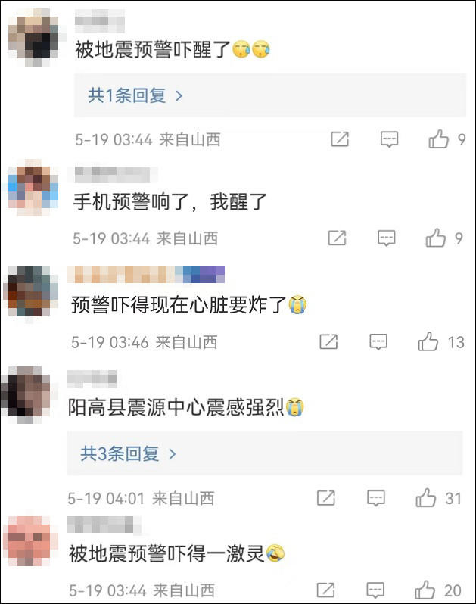Open username above '阳高县震源中心震感强烈'
Image resolution: width=476 pixels, height=604 pixels.
click(x=92, y=379)
